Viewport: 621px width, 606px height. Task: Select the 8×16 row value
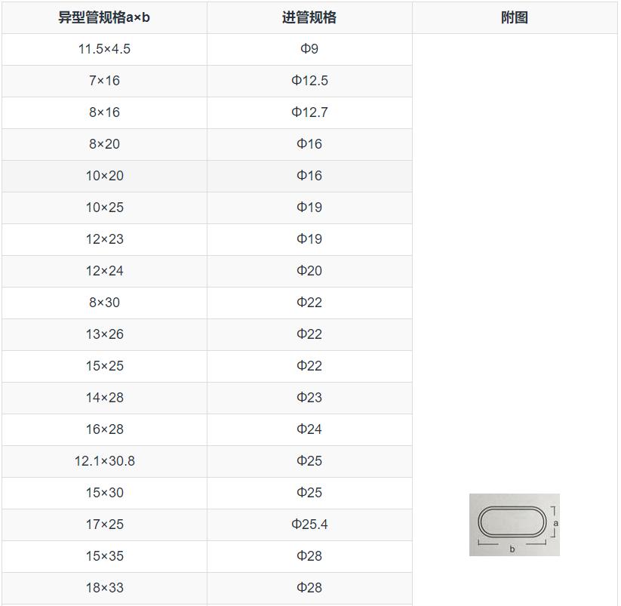(x=104, y=112)
